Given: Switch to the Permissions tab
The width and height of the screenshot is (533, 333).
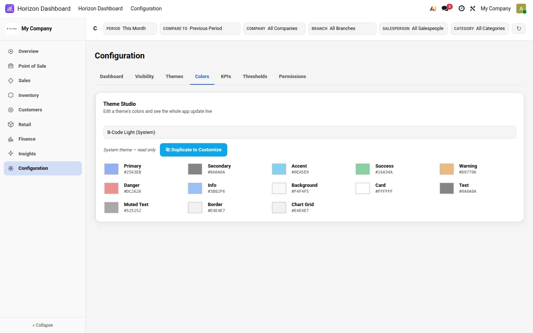Looking at the screenshot, I should (292, 77).
